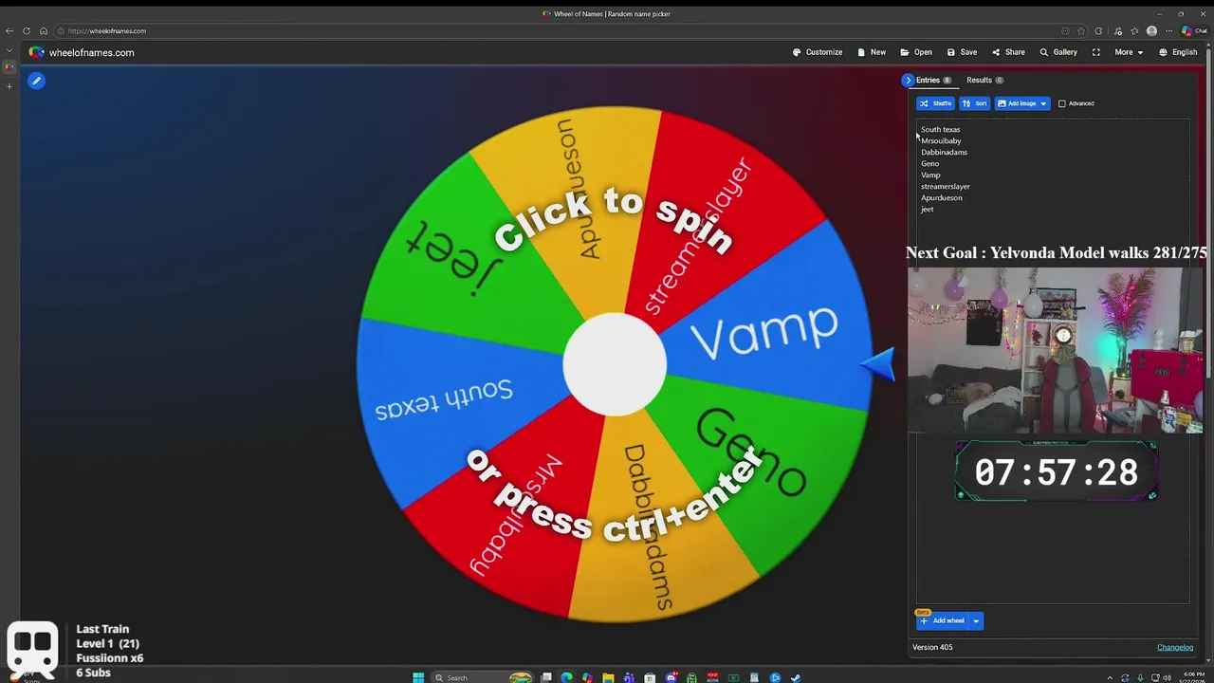Go back with browser back arrow
The height and width of the screenshot is (683, 1214).
point(9,30)
